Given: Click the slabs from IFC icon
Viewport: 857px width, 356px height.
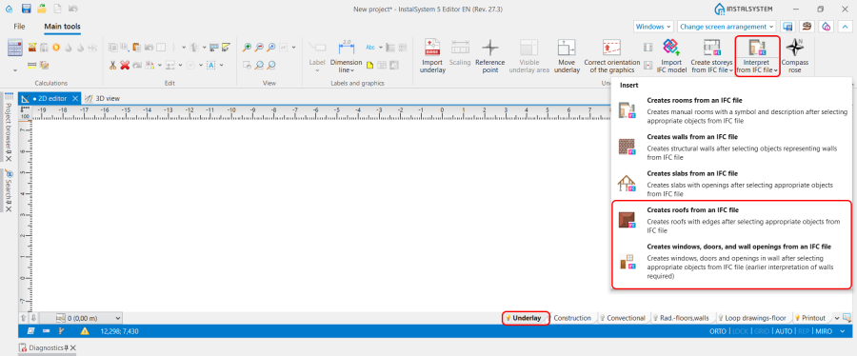Looking at the screenshot, I should click(x=627, y=183).
